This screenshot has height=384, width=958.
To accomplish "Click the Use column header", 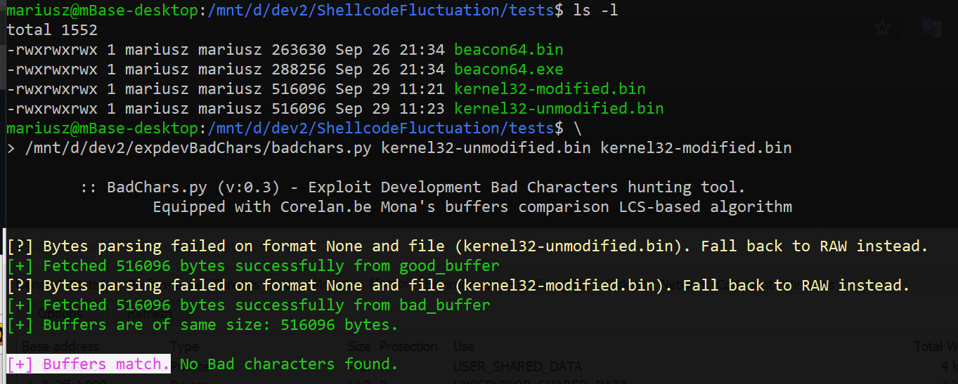I will (464, 347).
